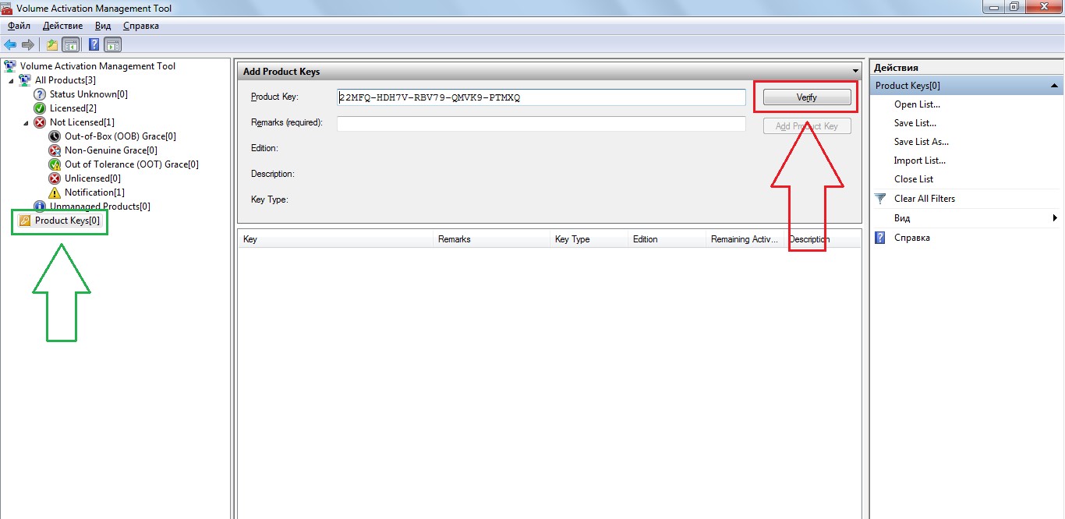Click the Unmanaged Products info icon

[40, 207]
